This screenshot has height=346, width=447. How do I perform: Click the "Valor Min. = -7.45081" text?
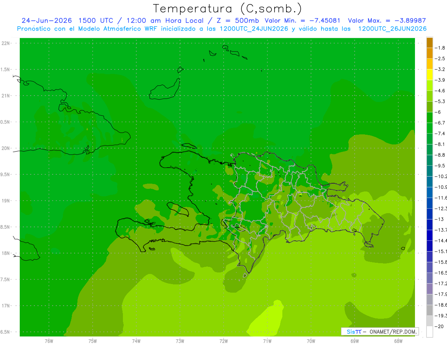pyautogui.click(x=302, y=21)
